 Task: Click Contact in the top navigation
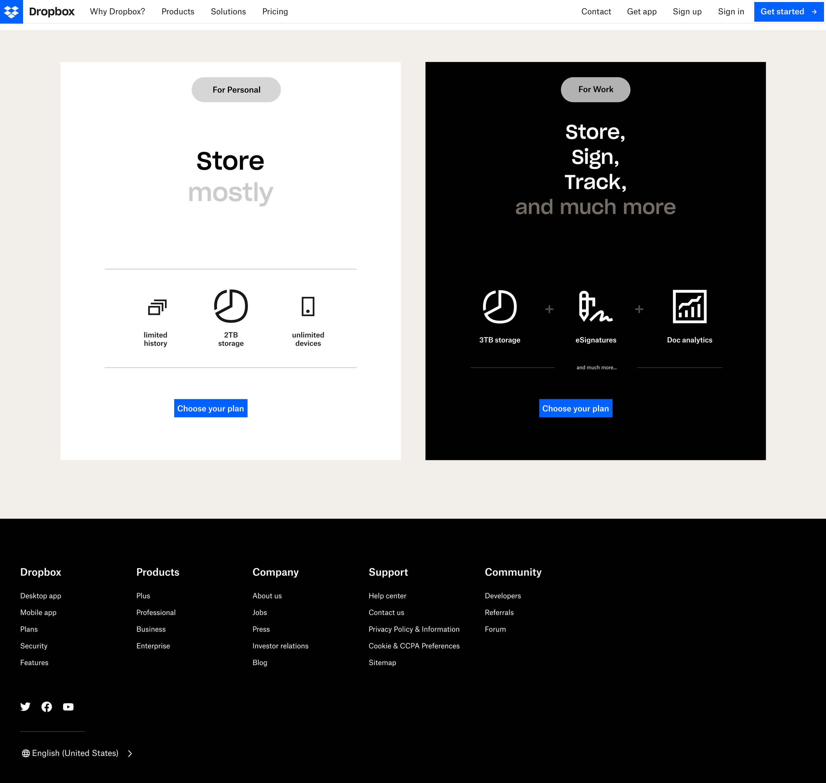596,12
